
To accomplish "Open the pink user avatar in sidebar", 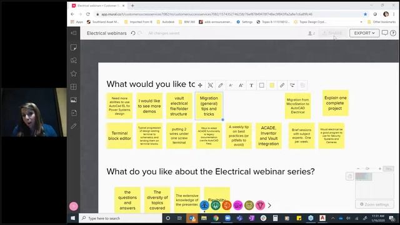I will [x=74, y=206].
